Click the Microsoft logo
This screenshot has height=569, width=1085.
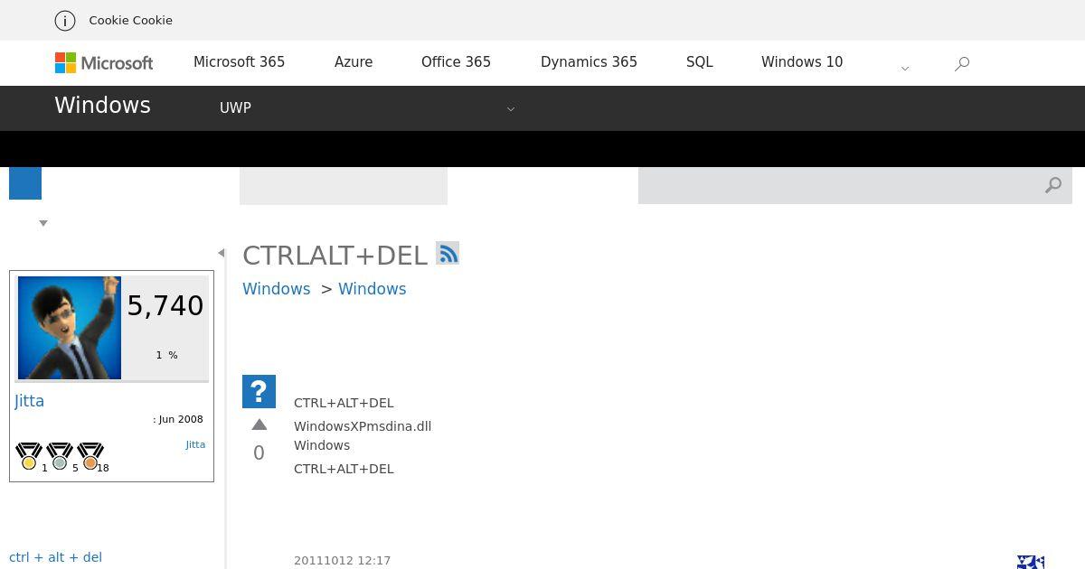104,62
